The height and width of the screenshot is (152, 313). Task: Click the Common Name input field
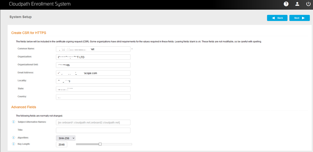[93, 49]
